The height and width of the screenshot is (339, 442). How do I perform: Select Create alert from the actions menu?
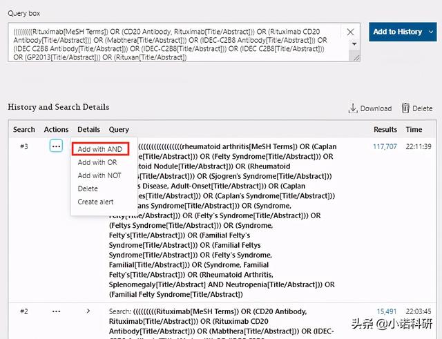pos(95,202)
